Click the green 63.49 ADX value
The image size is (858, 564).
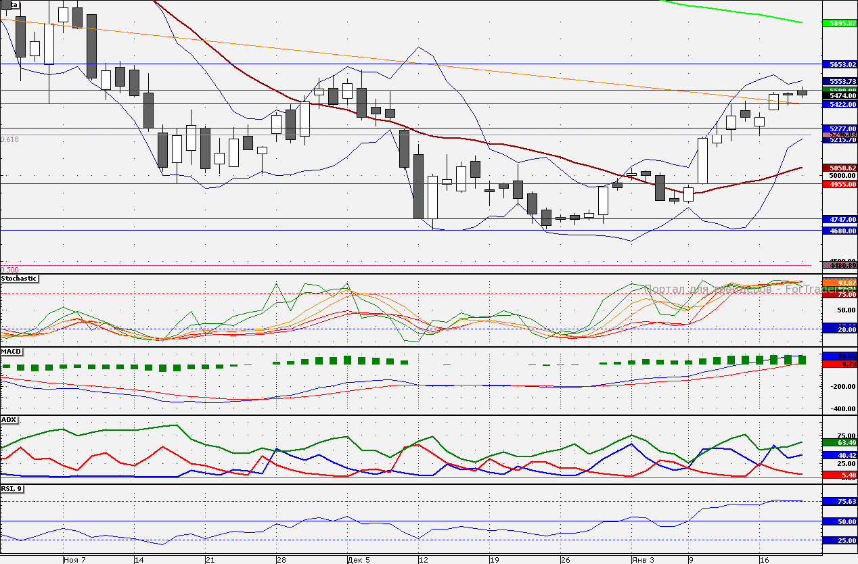pyautogui.click(x=839, y=443)
